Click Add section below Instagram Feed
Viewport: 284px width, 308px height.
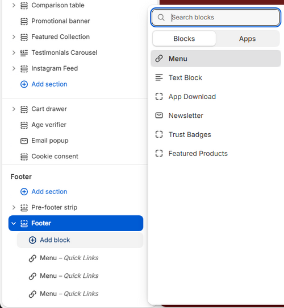point(44,84)
